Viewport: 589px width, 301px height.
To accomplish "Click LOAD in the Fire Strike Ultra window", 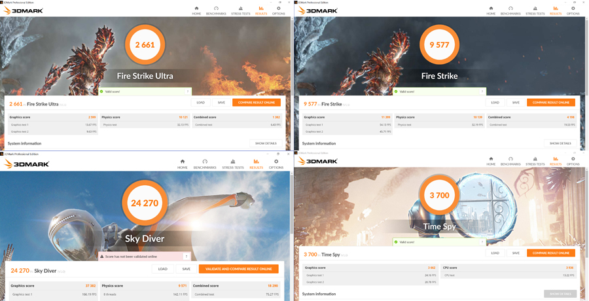I will (x=201, y=103).
